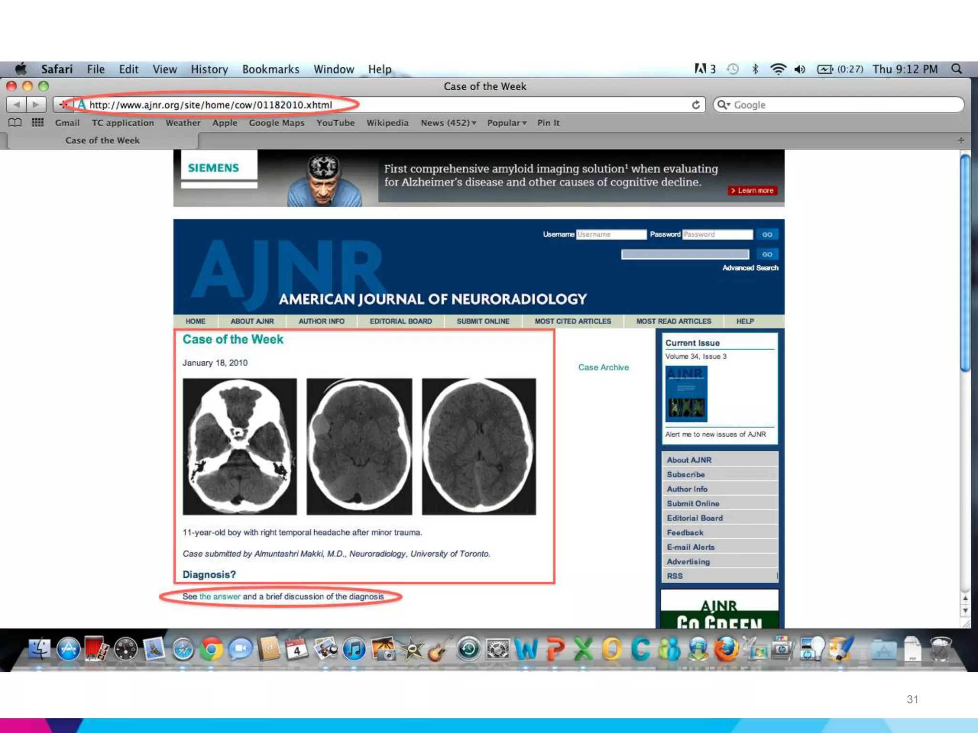The image size is (978, 733).
Task: Click the browser forward arrow button
Action: [36, 105]
